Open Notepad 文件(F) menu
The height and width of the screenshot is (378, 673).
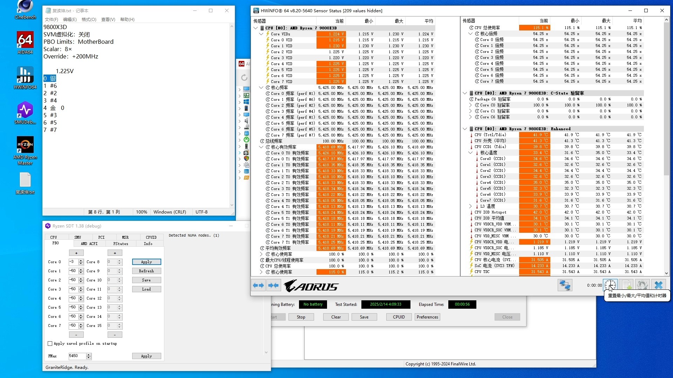pos(51,20)
